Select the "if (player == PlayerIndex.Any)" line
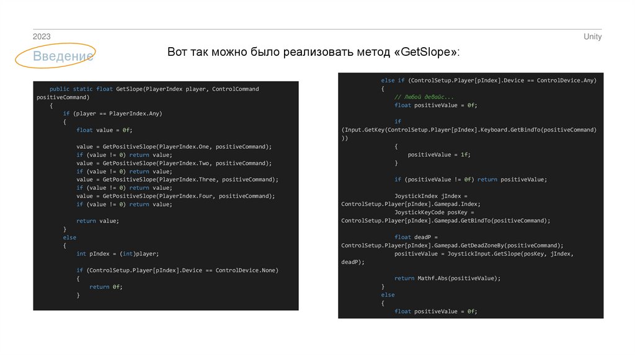This screenshot has height=356, width=635. click(x=112, y=113)
